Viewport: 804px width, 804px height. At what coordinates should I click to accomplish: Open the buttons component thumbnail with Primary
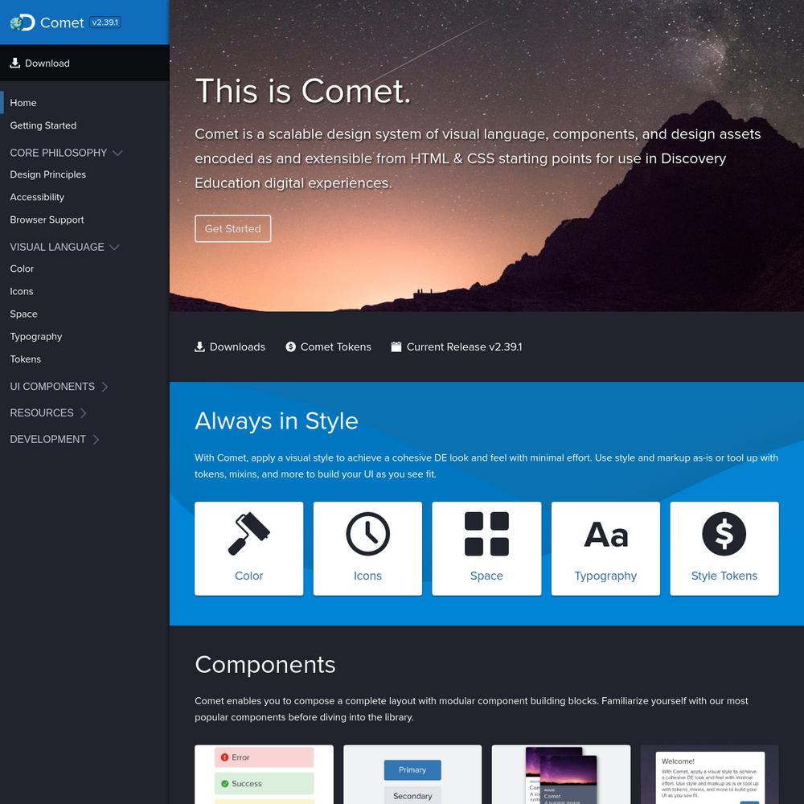click(412, 774)
